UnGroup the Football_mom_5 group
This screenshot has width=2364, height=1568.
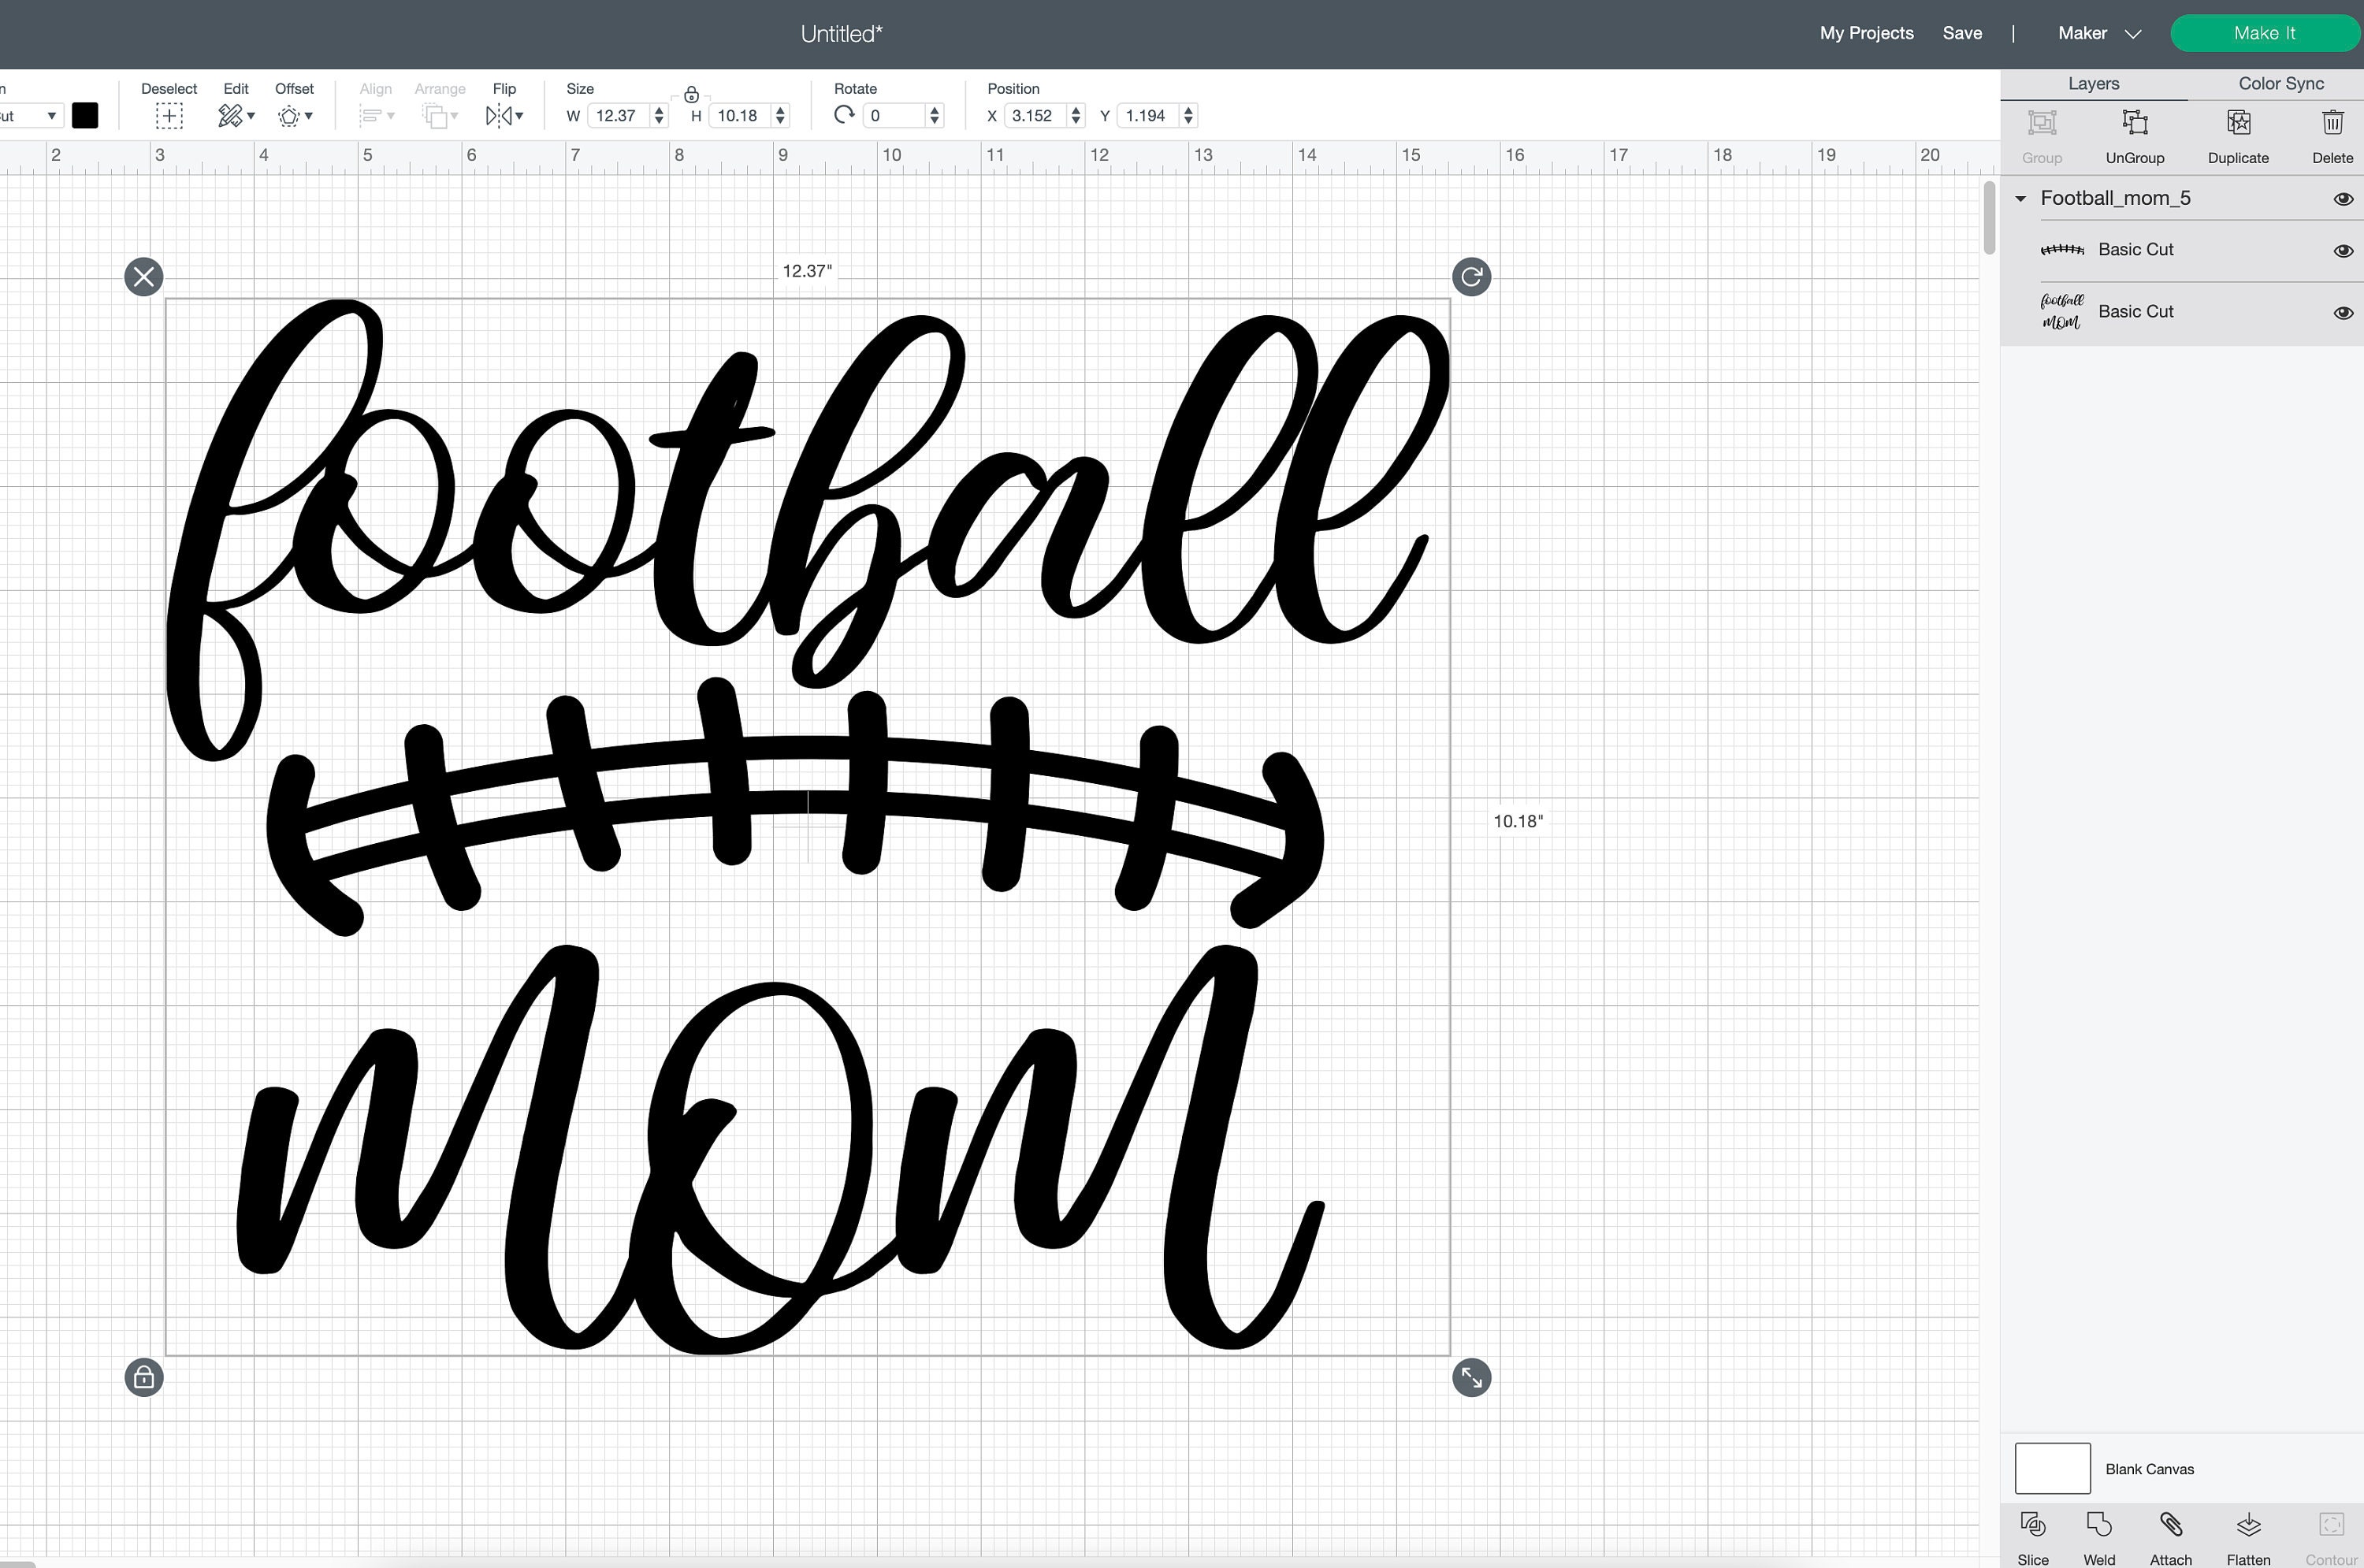coord(2136,135)
